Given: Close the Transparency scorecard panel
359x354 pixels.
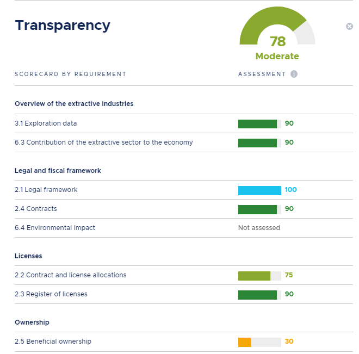Looking at the screenshot, I should [349, 27].
